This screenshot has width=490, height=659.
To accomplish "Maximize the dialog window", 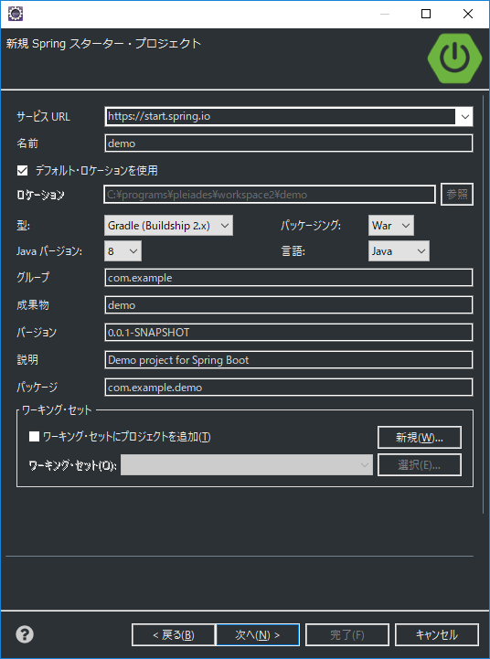I will pos(426,14).
